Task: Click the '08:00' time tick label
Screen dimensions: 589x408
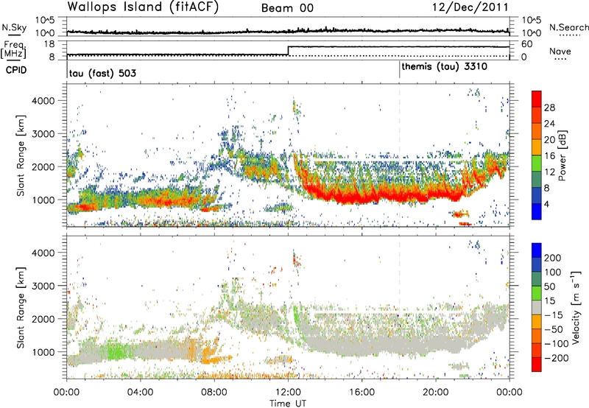Action: pos(214,393)
